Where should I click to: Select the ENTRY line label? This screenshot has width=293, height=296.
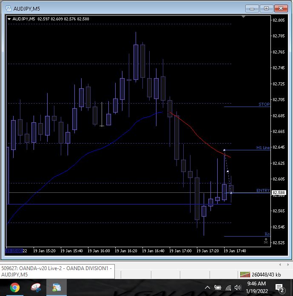pos(263,191)
